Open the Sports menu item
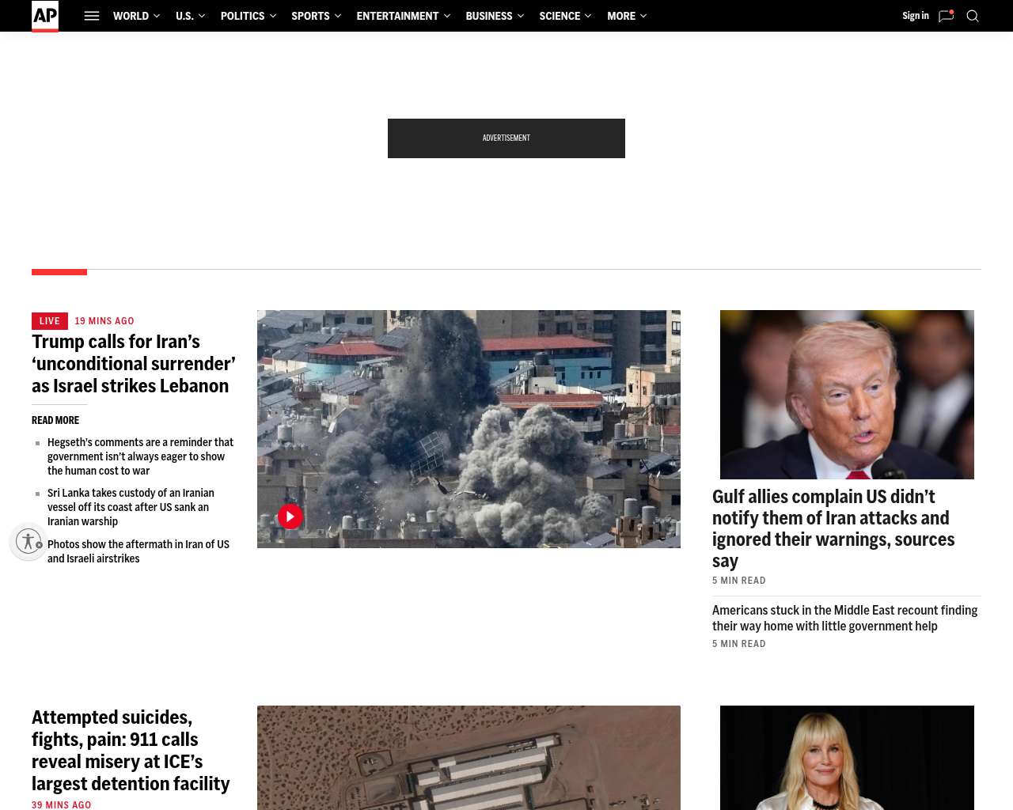The image size is (1013, 810). (310, 16)
